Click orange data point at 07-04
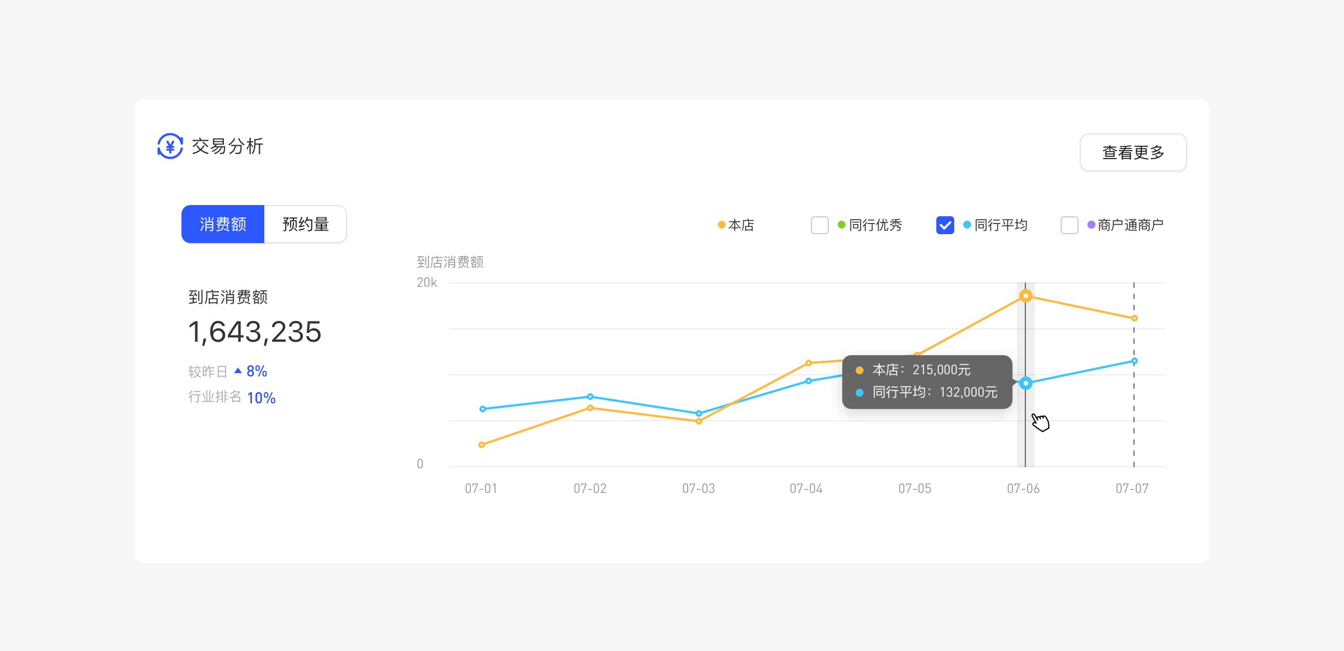Image resolution: width=1344 pixels, height=651 pixels. (808, 363)
